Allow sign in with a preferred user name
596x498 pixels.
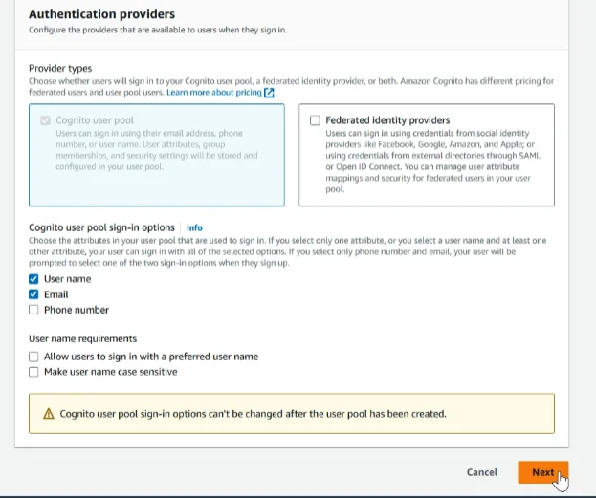(33, 357)
